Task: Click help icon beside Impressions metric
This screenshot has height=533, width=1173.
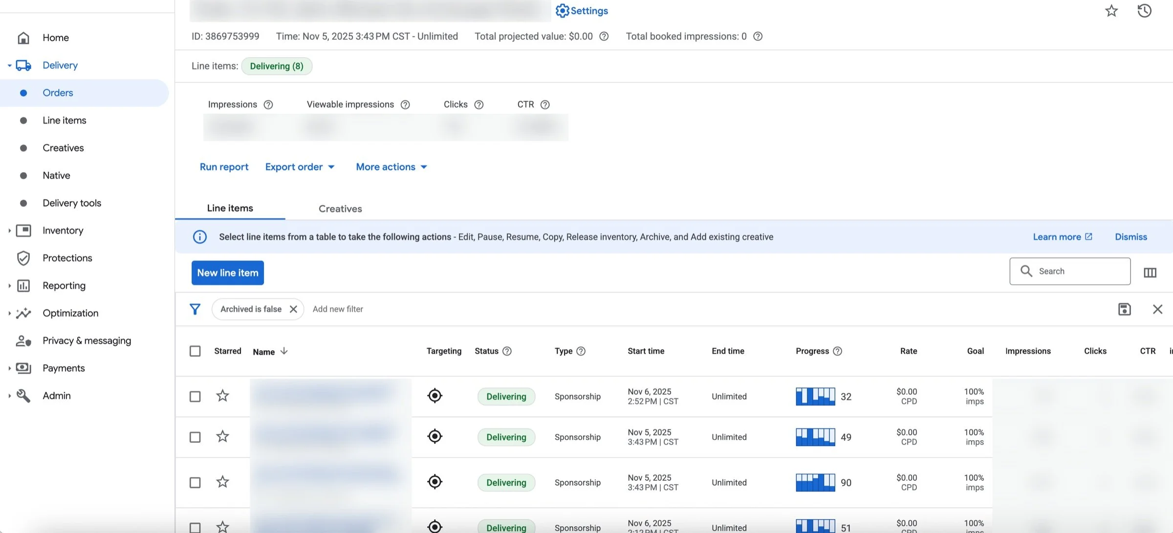Action: [x=268, y=105]
